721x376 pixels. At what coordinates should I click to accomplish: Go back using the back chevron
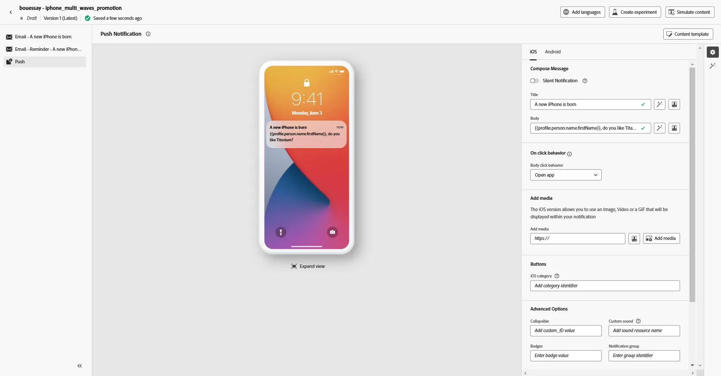pyautogui.click(x=11, y=12)
